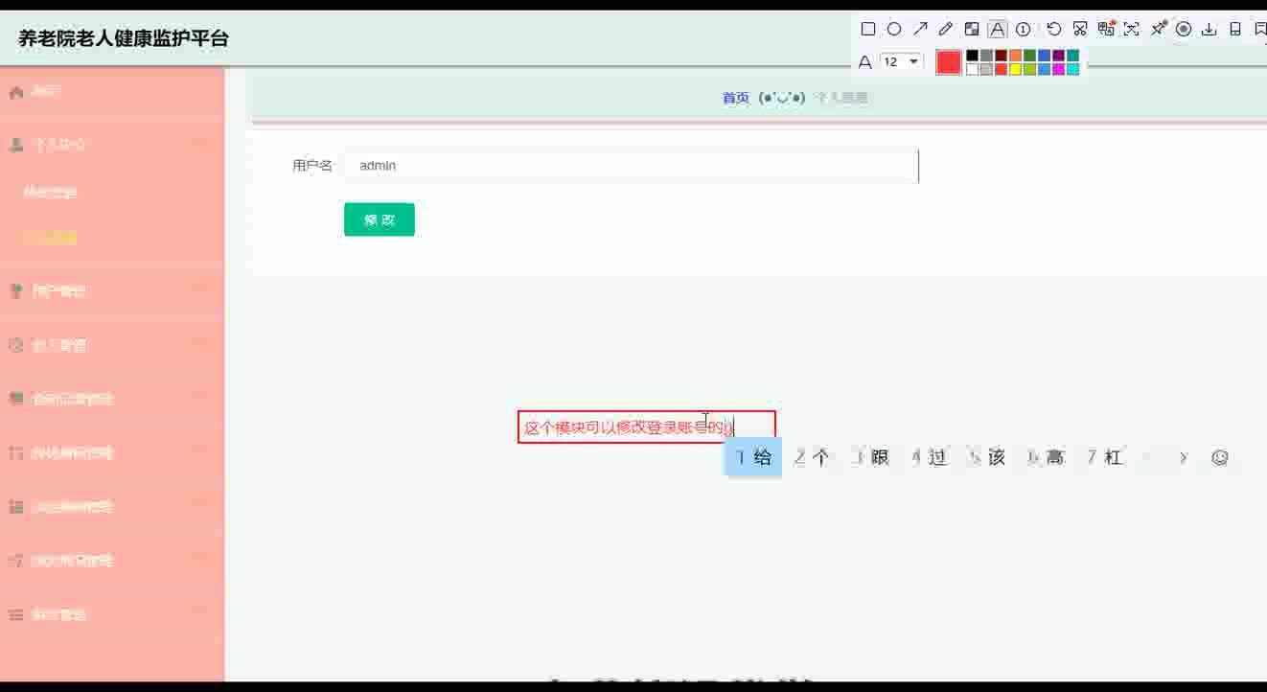
Task: Choose the white color swatch
Action: point(973,69)
